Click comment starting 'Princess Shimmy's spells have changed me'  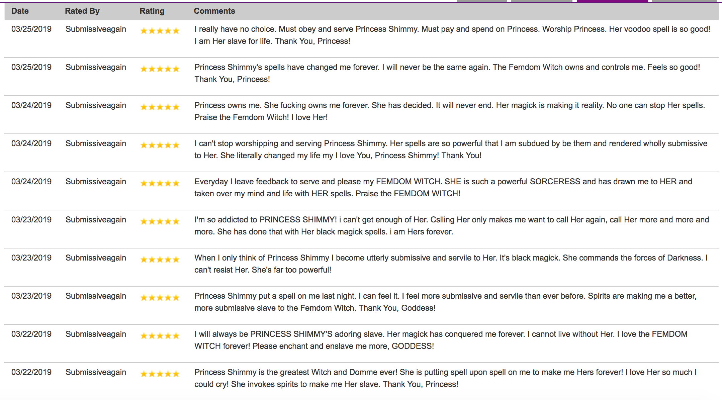tap(447, 73)
